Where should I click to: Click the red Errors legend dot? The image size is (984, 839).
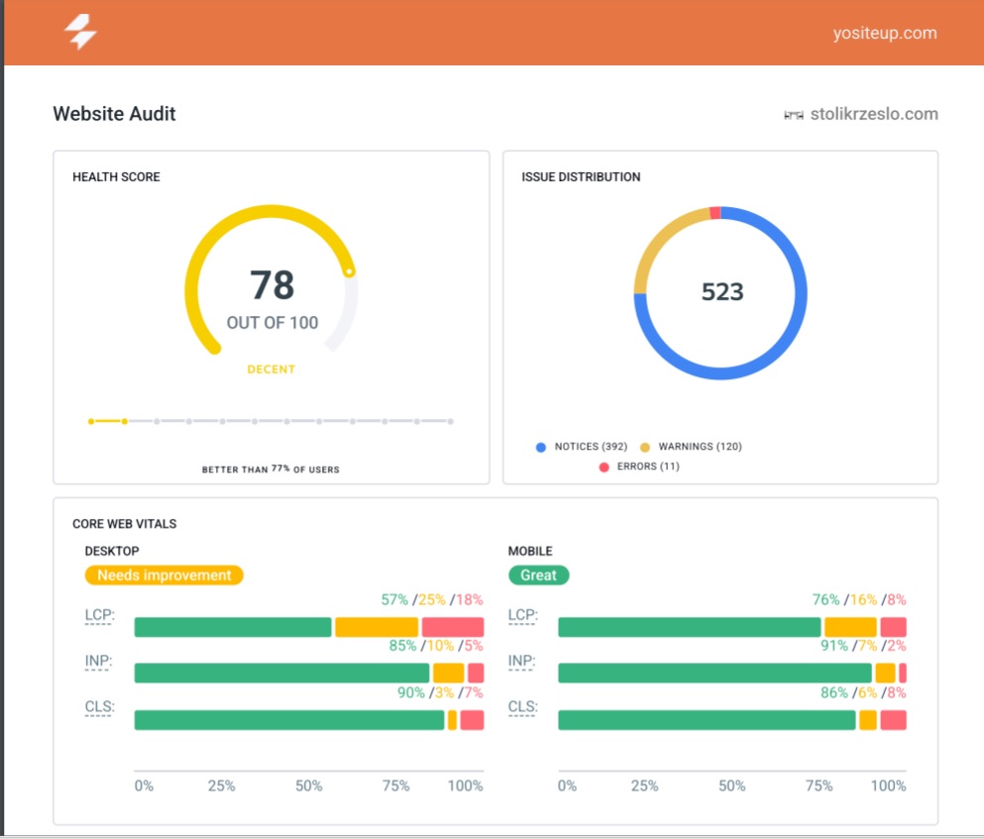603,467
